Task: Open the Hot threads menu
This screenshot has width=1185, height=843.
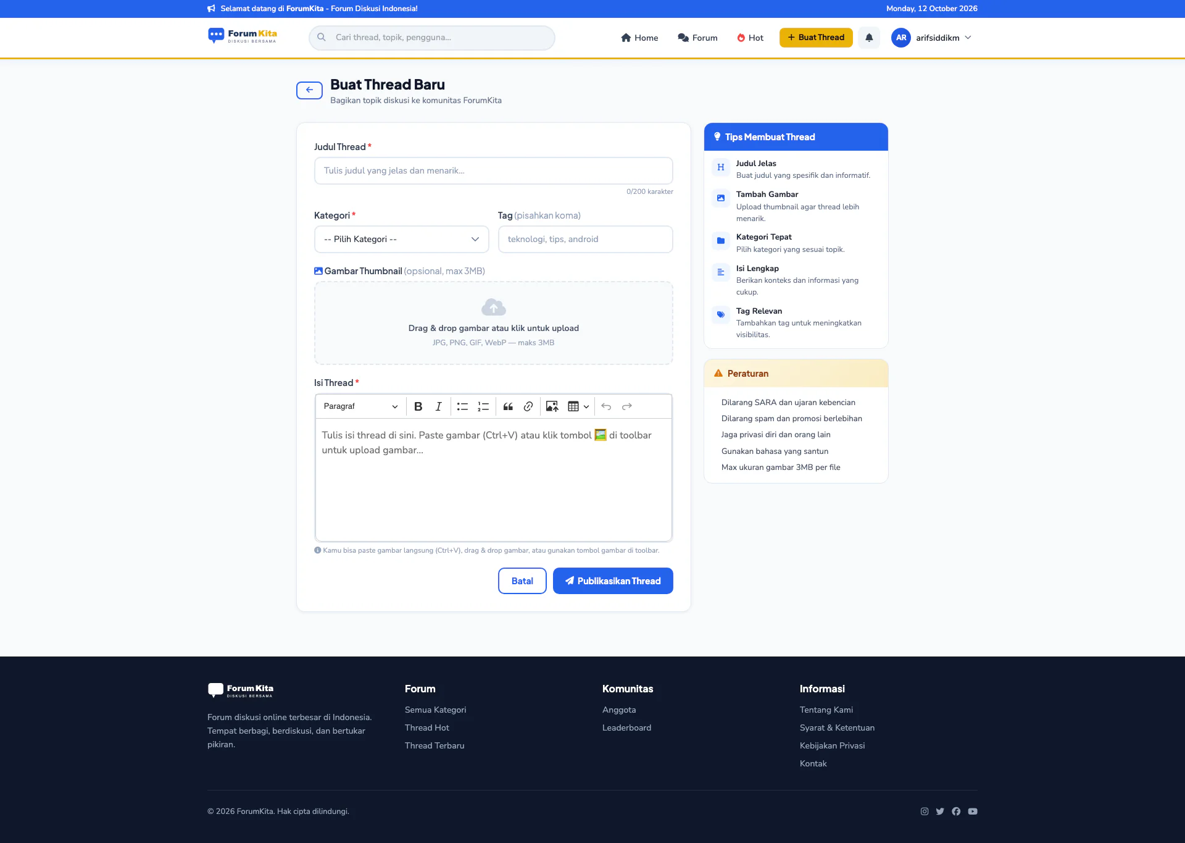Action: pyautogui.click(x=750, y=38)
